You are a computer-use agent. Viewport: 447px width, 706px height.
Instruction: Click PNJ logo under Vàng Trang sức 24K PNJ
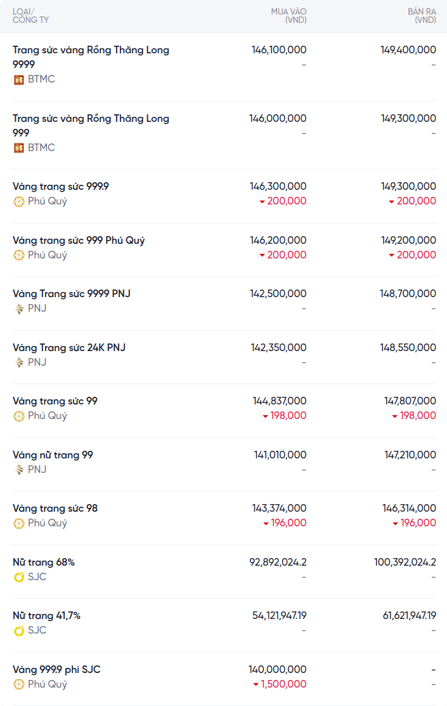[x=18, y=363]
